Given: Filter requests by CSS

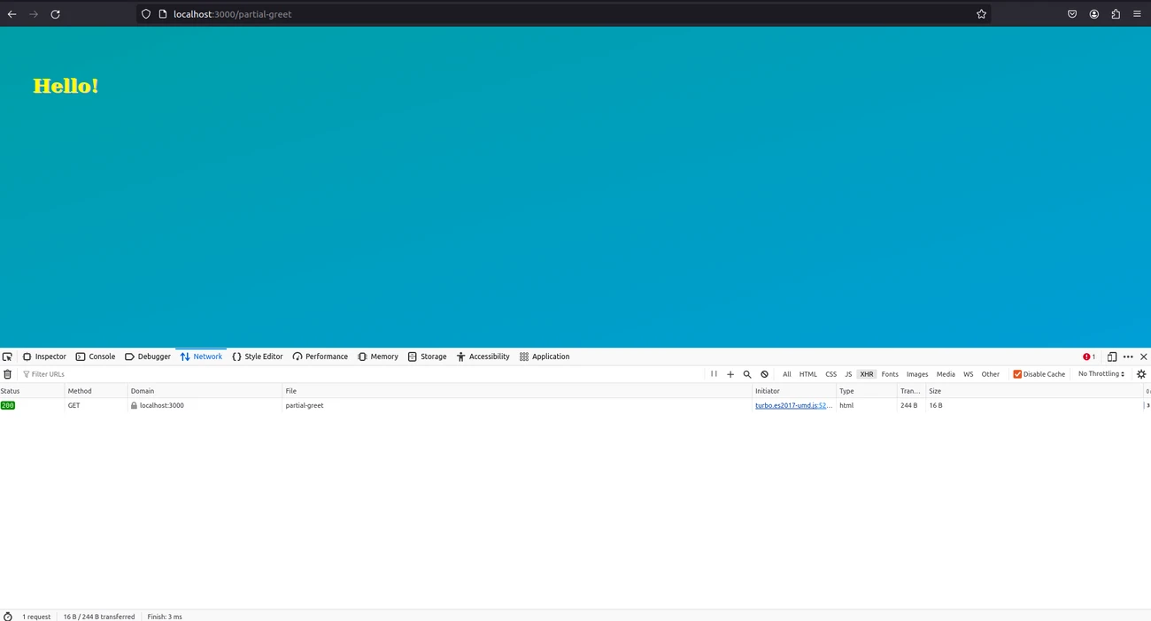Looking at the screenshot, I should coord(830,374).
